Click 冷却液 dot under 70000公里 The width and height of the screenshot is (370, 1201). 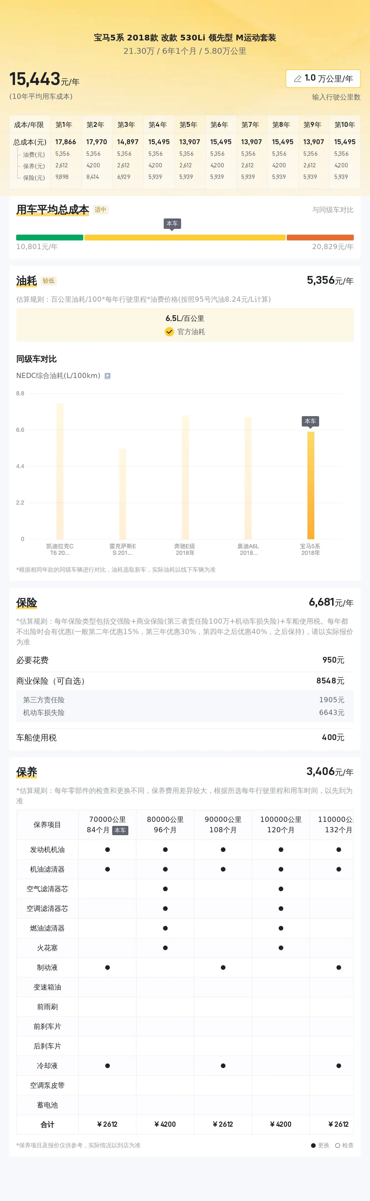pos(107,1066)
